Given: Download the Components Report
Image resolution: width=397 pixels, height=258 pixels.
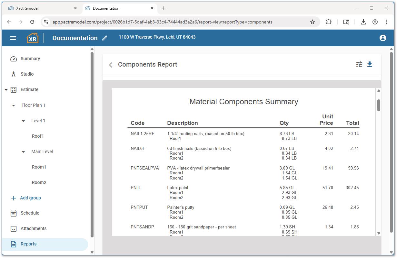Looking at the screenshot, I should pos(370,64).
